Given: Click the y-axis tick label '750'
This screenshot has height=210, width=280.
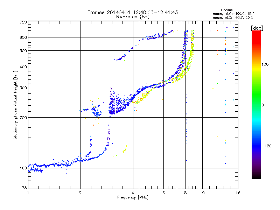Looking at the screenshot, I should pyautogui.click(x=23, y=22).
